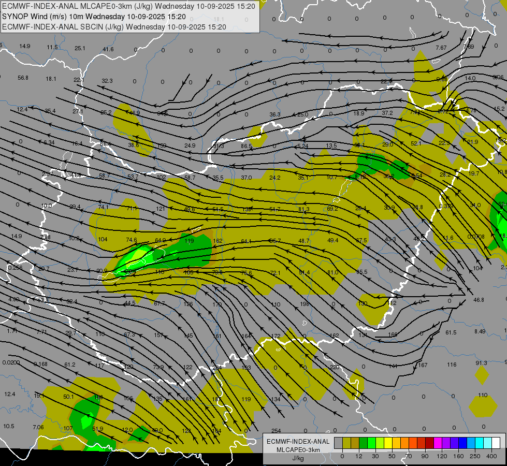Click the map value '0.256'
Viewport: 507px width, 466px height.
pos(16,268)
